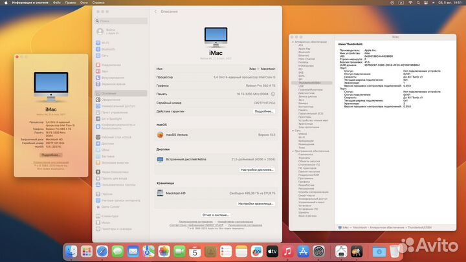Viewport: 466px width, 262px height.
Task: Collapse Аппаратное обеспечение tree section
Action: tap(293, 42)
